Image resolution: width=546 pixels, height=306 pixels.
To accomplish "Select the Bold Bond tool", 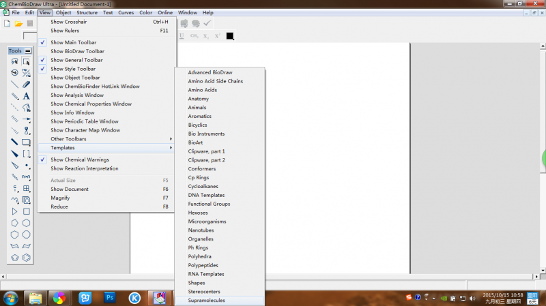I will point(14,142).
